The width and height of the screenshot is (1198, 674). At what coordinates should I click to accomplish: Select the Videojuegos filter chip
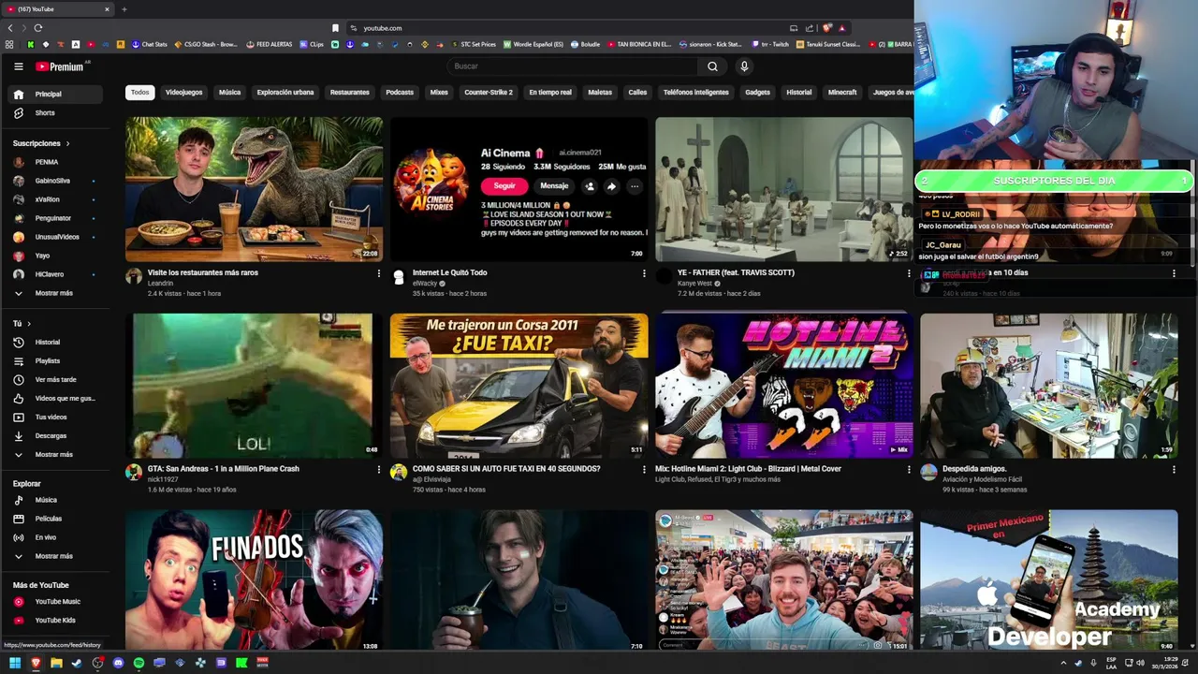183,92
